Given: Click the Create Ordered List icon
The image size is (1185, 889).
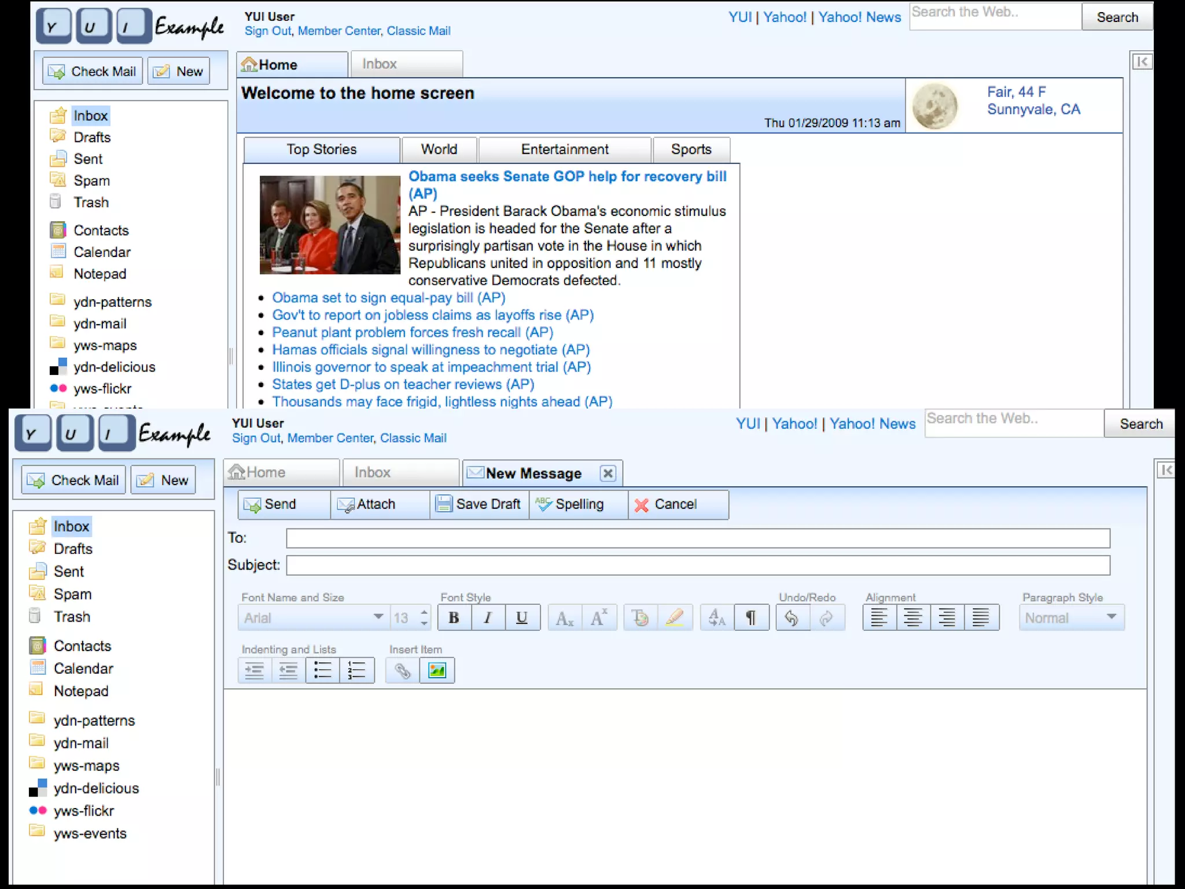Looking at the screenshot, I should click(356, 670).
